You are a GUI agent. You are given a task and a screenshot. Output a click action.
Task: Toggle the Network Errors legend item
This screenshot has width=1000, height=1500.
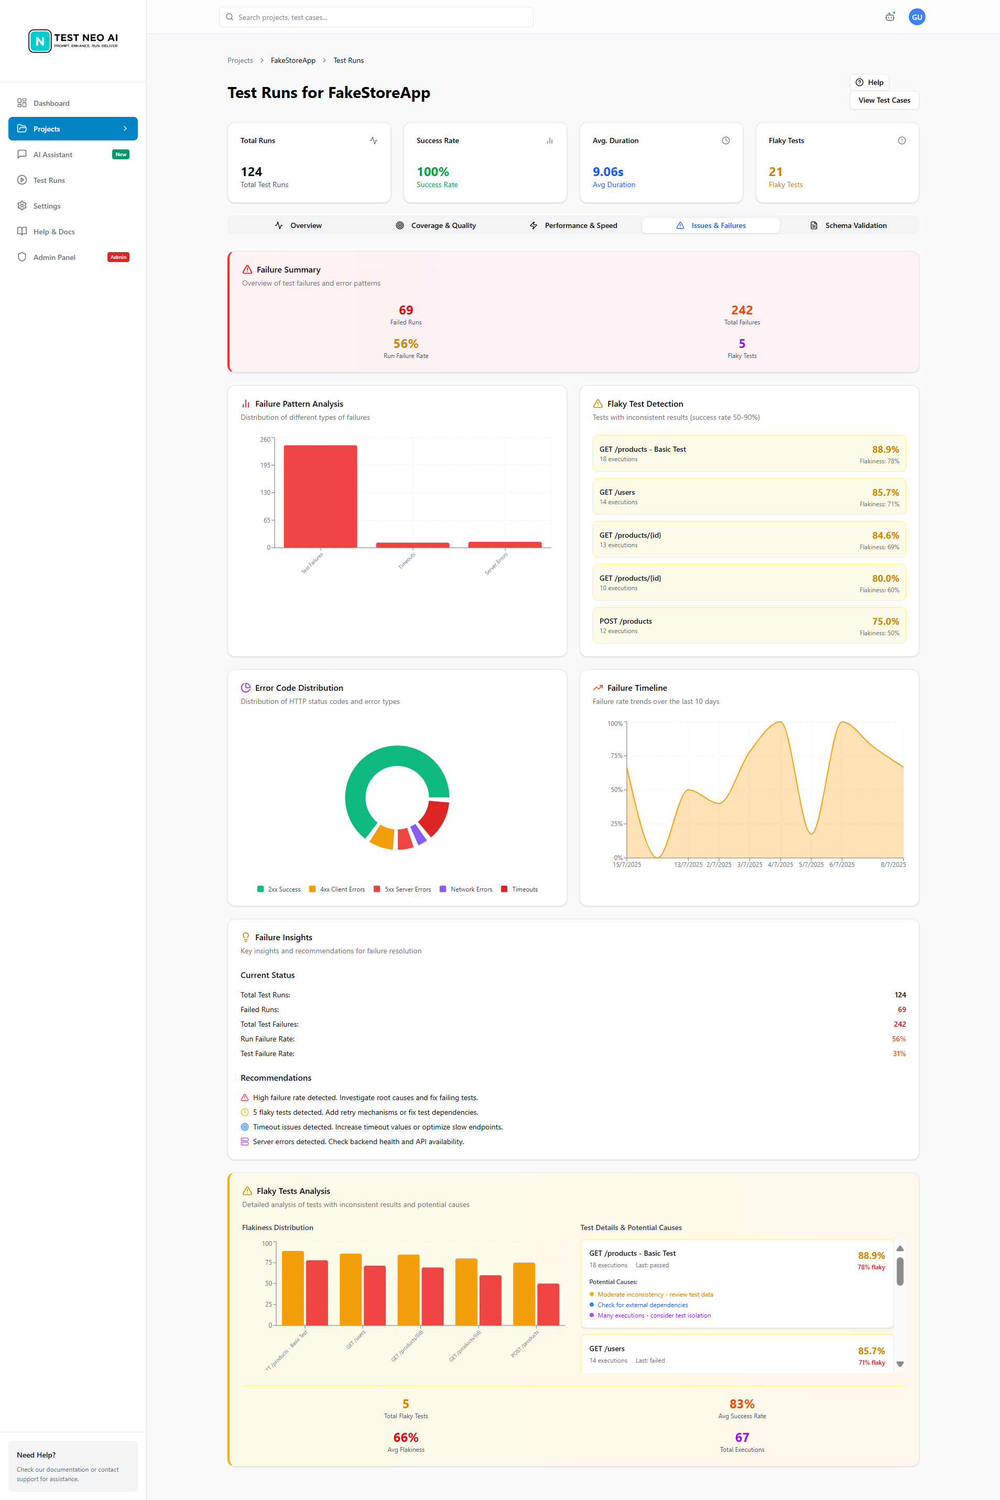coord(466,889)
